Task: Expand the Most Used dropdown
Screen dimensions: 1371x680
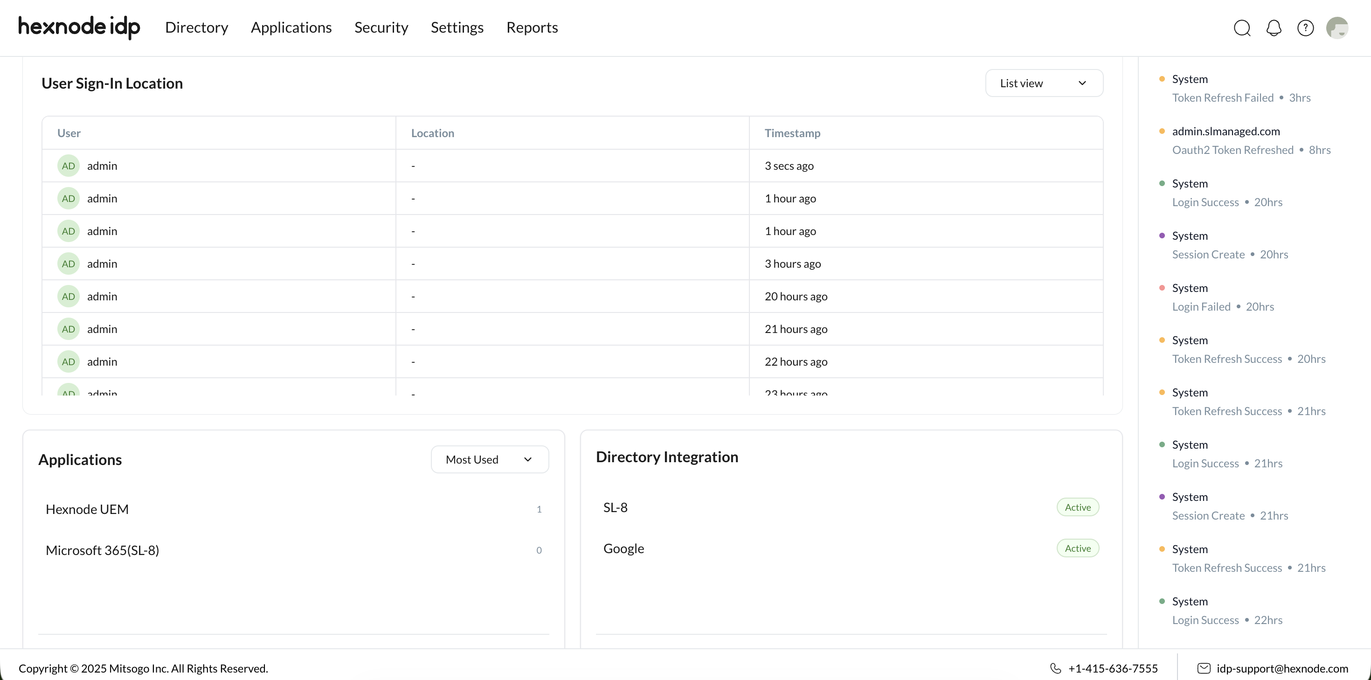Action: tap(490, 459)
